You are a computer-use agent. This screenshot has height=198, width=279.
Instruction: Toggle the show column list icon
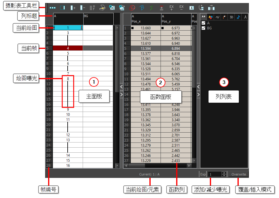(63, 7)
